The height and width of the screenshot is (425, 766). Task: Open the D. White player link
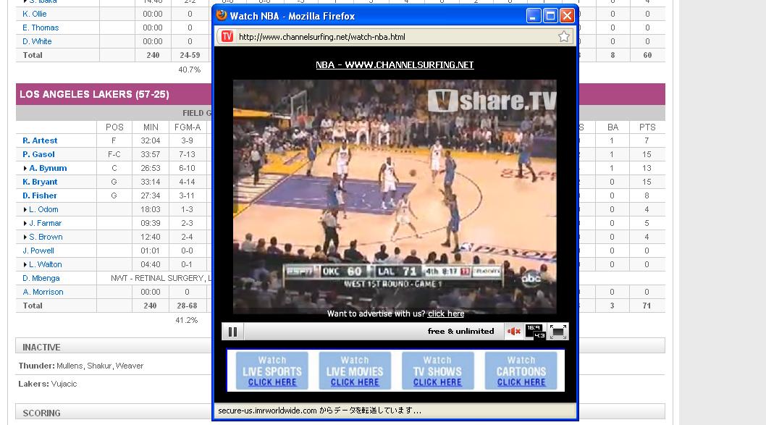click(x=37, y=41)
